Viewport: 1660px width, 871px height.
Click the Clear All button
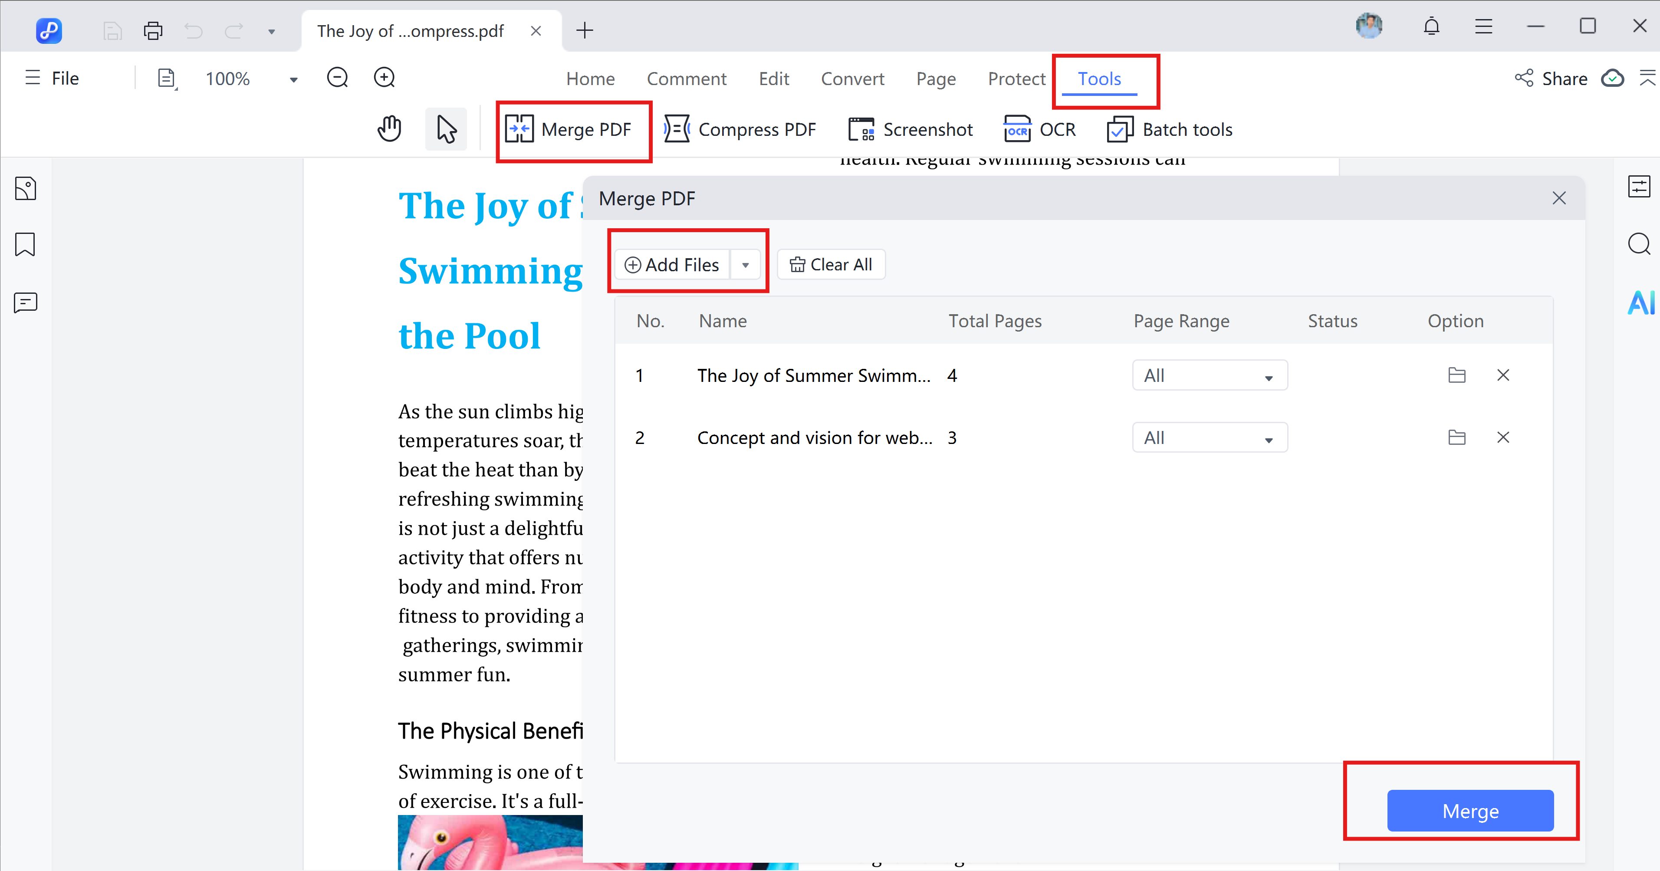pos(831,265)
